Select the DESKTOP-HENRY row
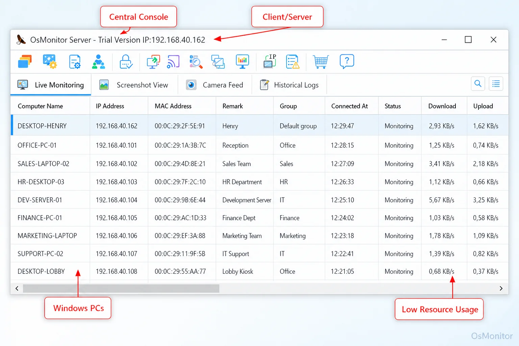Image resolution: width=519 pixels, height=346 pixels. point(259,125)
